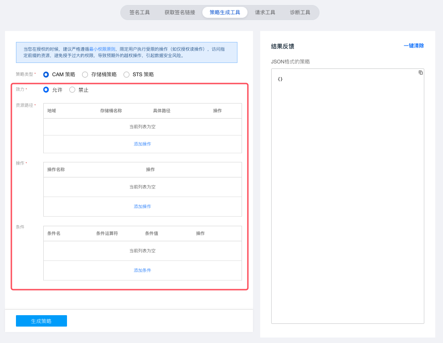Image resolution: width=443 pixels, height=343 pixels.
Task: Set effect to 禁止
Action: point(72,90)
